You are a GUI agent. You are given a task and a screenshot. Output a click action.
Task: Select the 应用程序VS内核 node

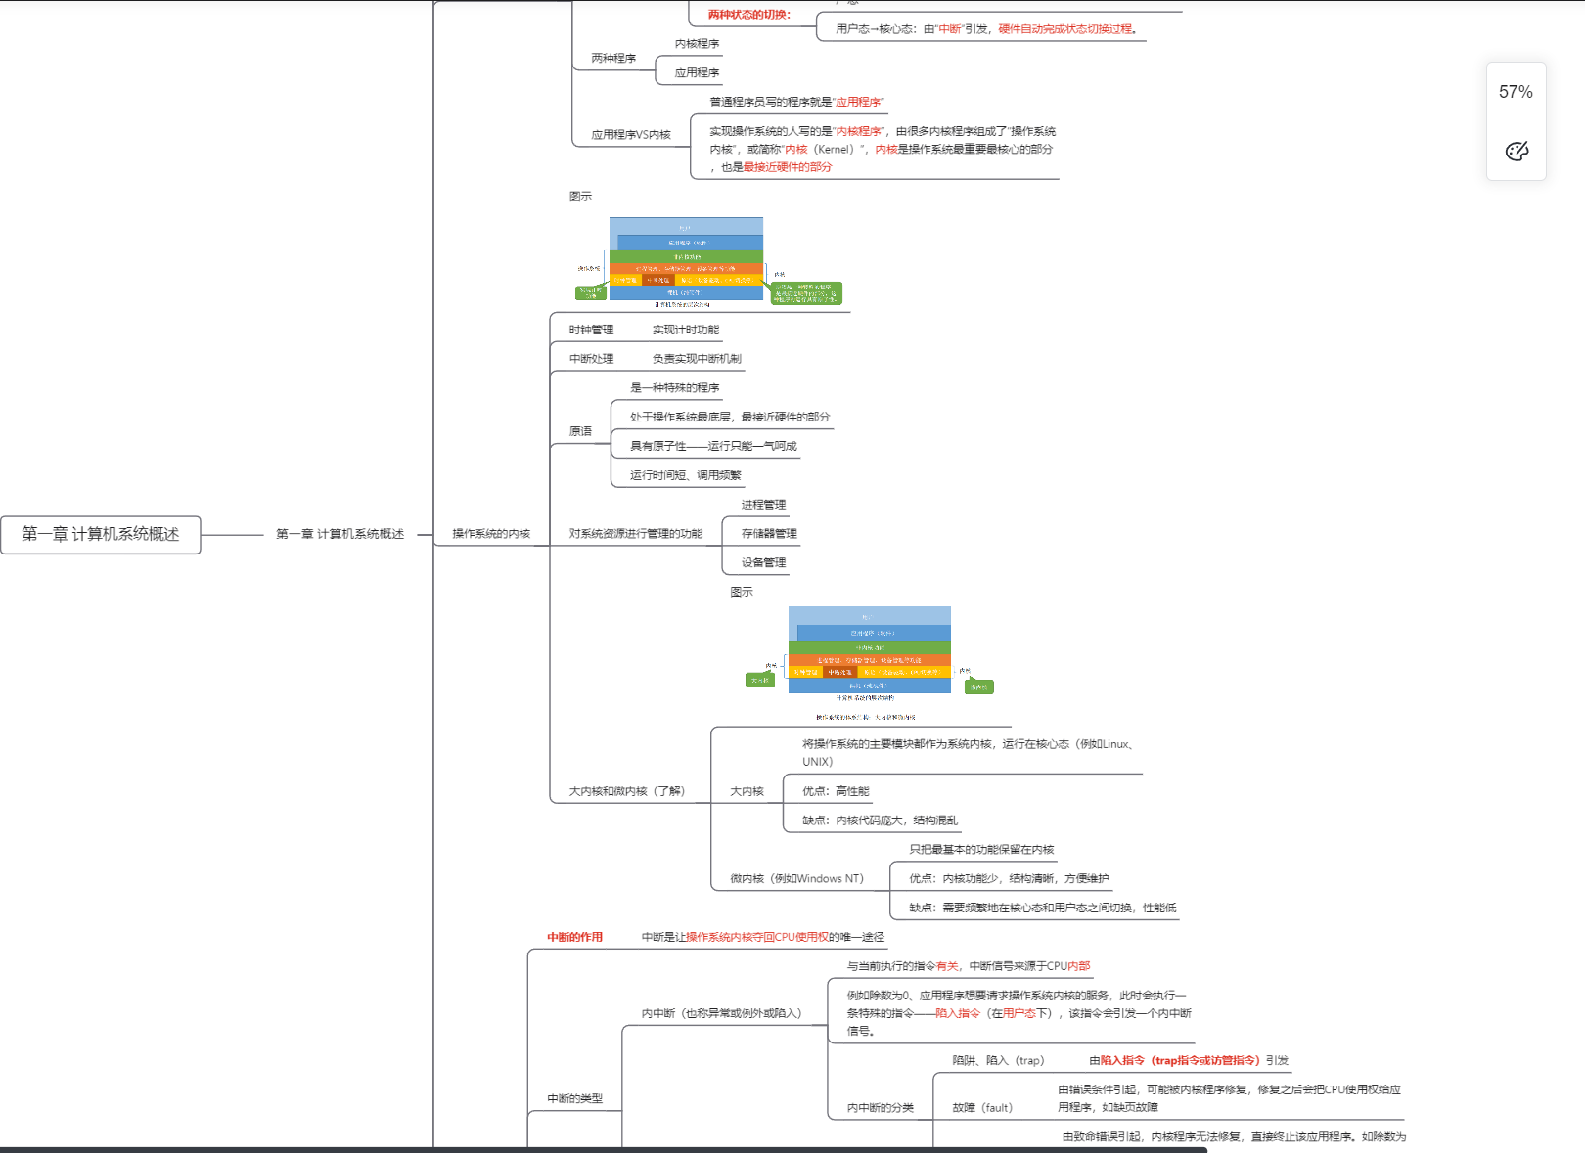(631, 135)
